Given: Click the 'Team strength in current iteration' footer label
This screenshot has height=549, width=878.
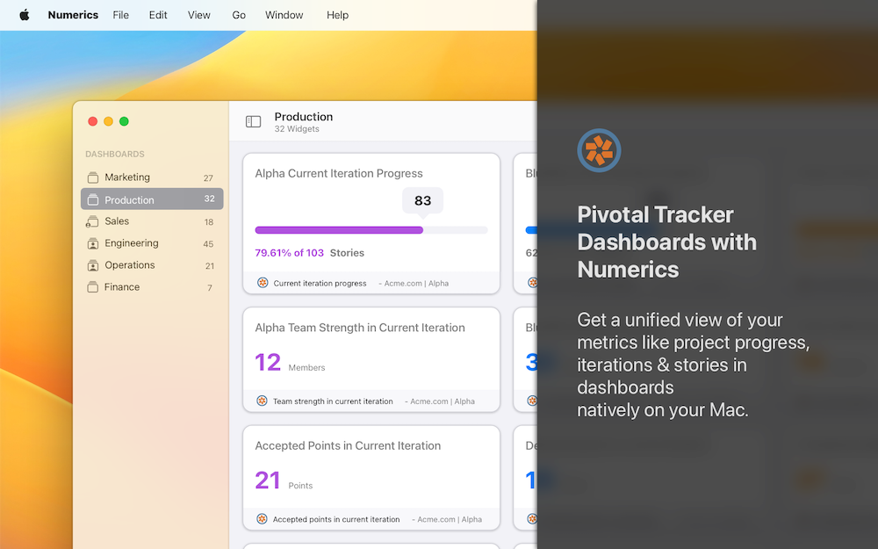Looking at the screenshot, I should click(x=333, y=401).
